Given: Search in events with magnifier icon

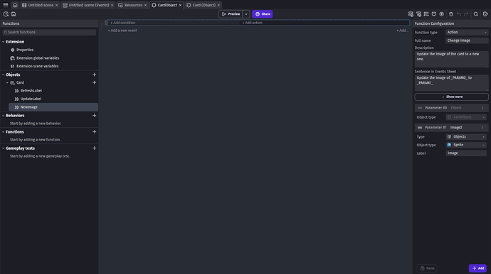Looking at the screenshot, I should point(475,14).
